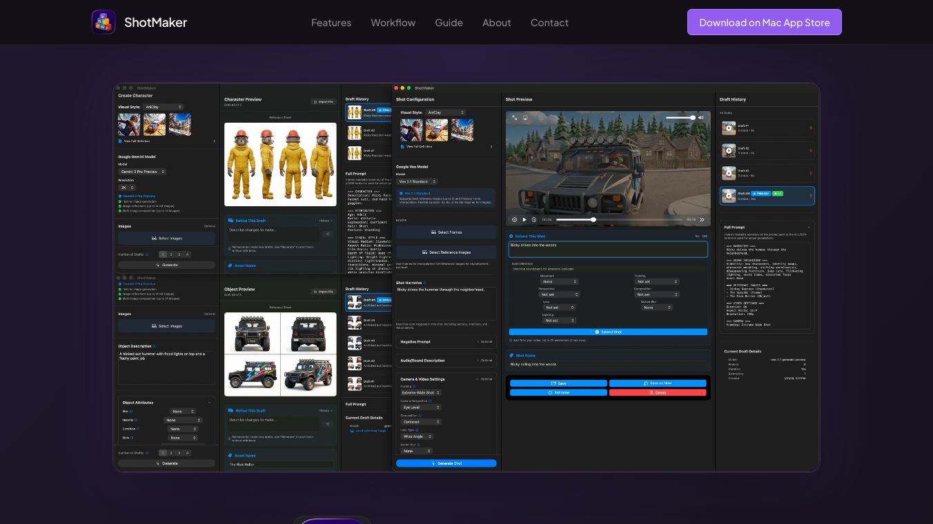The height and width of the screenshot is (524, 933).
Task: Click Import File in Character Preview
Action: tap(323, 101)
